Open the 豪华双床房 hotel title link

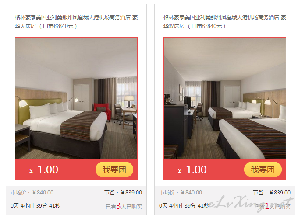tap(225, 21)
